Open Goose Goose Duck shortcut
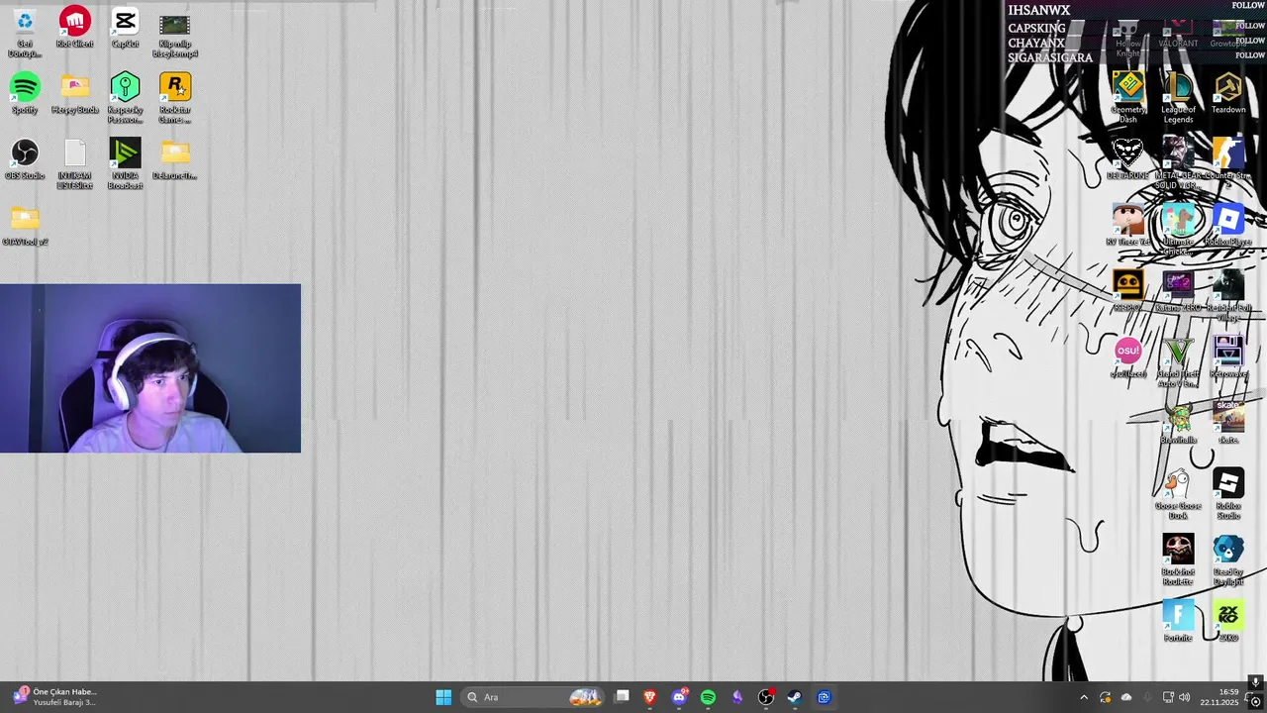Screen dimensions: 1267x713 click(x=1178, y=494)
